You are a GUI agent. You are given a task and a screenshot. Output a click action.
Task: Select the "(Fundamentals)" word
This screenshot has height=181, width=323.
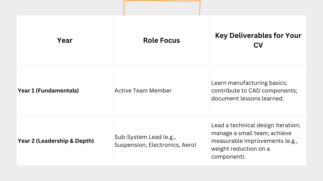(57, 90)
